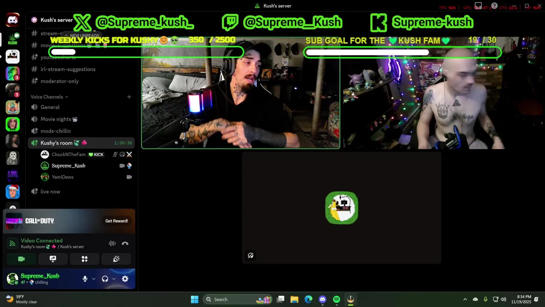Open notification bell in system tray

click(x=536, y=299)
